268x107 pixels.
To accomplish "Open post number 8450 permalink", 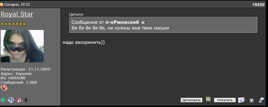I will coord(259,4).
